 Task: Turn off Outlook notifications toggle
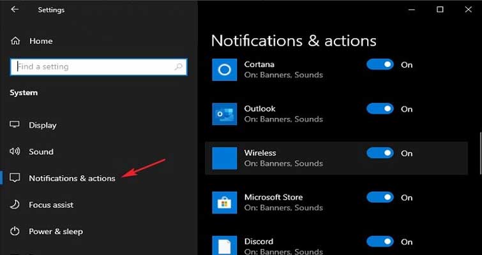click(x=380, y=108)
